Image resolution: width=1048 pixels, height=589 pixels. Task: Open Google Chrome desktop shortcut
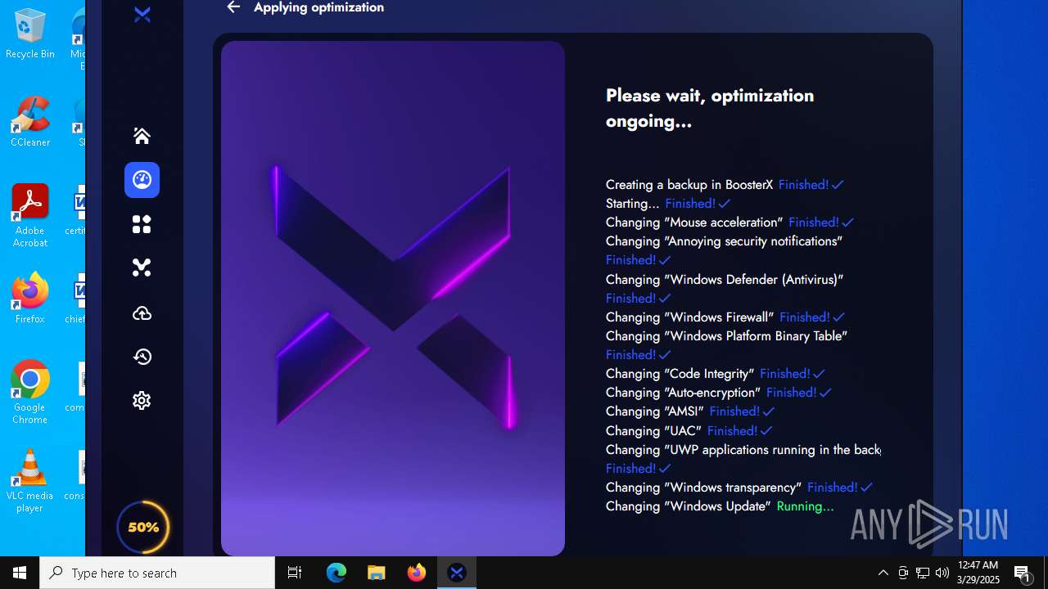30,393
